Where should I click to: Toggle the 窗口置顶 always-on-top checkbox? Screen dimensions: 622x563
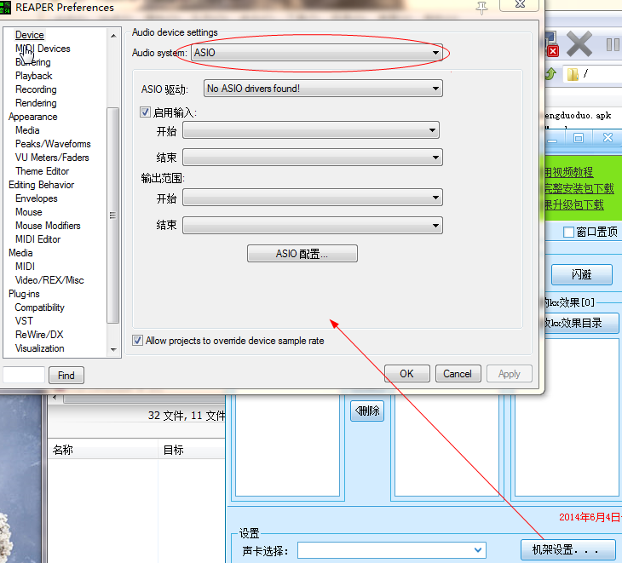point(568,232)
